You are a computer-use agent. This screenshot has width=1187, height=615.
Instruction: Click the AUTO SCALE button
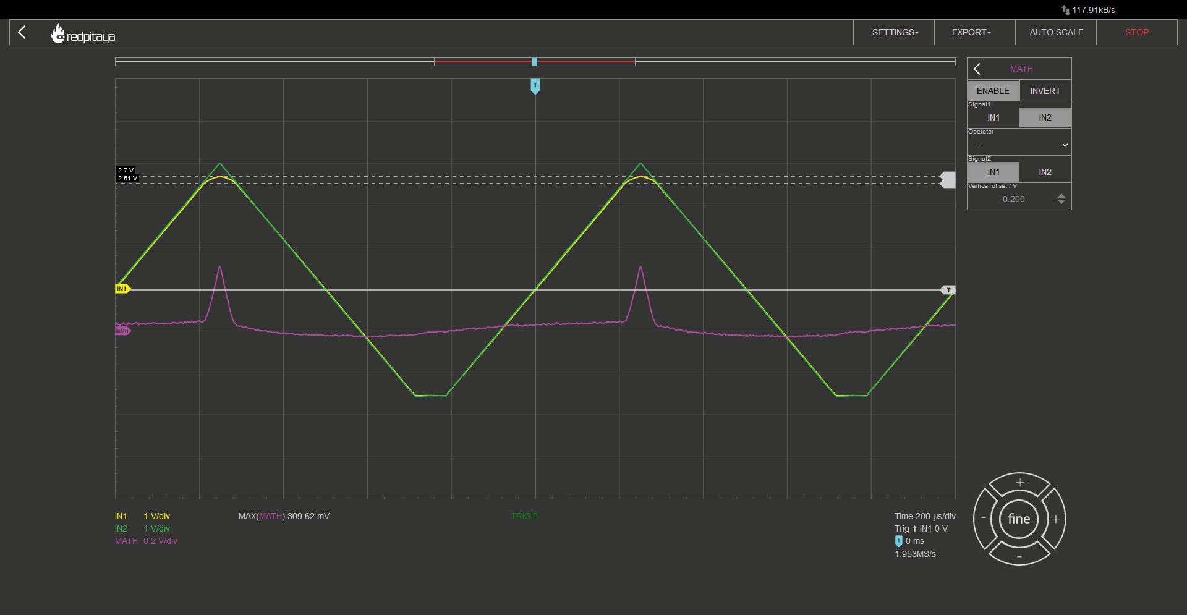pyautogui.click(x=1056, y=32)
